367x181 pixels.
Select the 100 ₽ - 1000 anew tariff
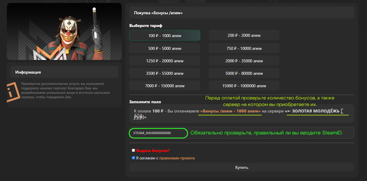pyautogui.click(x=165, y=35)
